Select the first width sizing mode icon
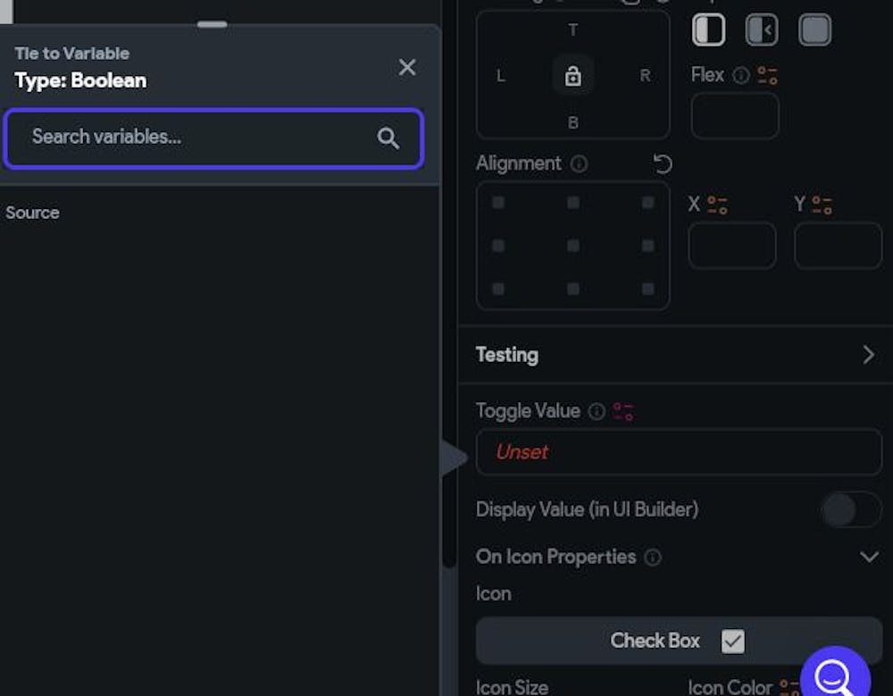Viewport: 893px width, 696px height. pyautogui.click(x=709, y=29)
